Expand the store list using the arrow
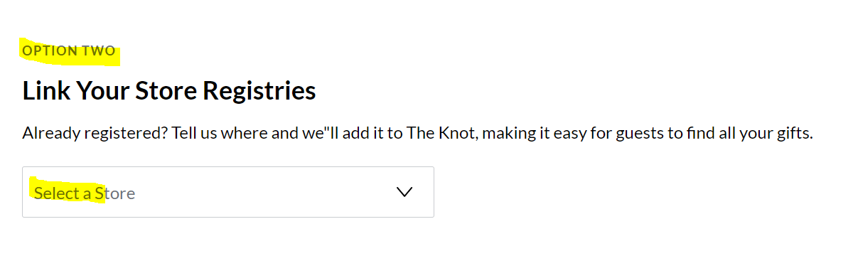853x256 pixels. (404, 192)
